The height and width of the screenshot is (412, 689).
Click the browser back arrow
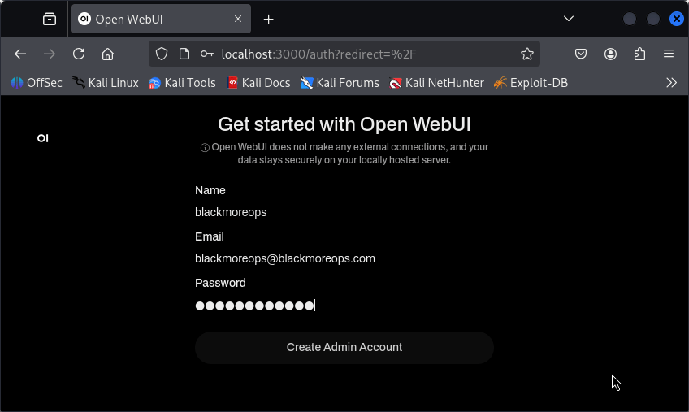pyautogui.click(x=20, y=54)
